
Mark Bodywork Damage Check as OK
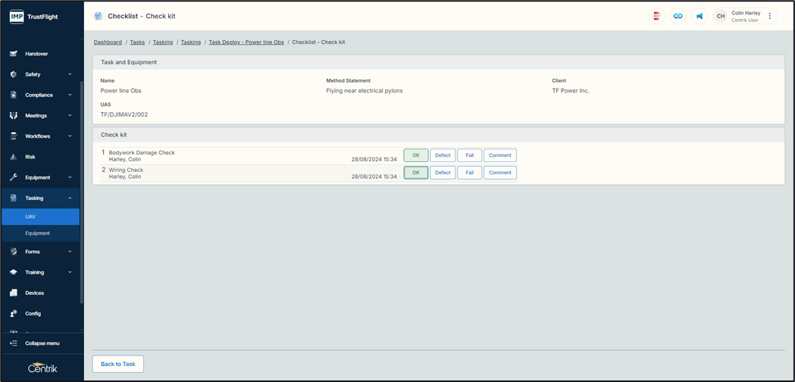[x=415, y=155]
